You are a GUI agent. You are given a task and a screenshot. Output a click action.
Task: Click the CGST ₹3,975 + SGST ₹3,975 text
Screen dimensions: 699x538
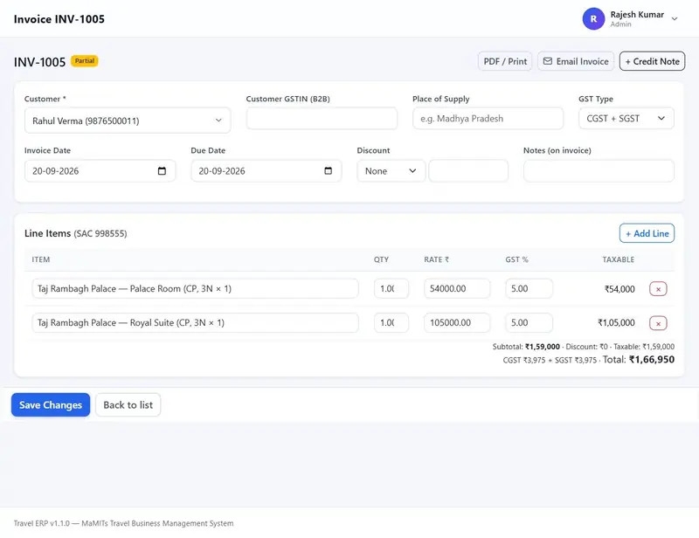pyautogui.click(x=550, y=360)
